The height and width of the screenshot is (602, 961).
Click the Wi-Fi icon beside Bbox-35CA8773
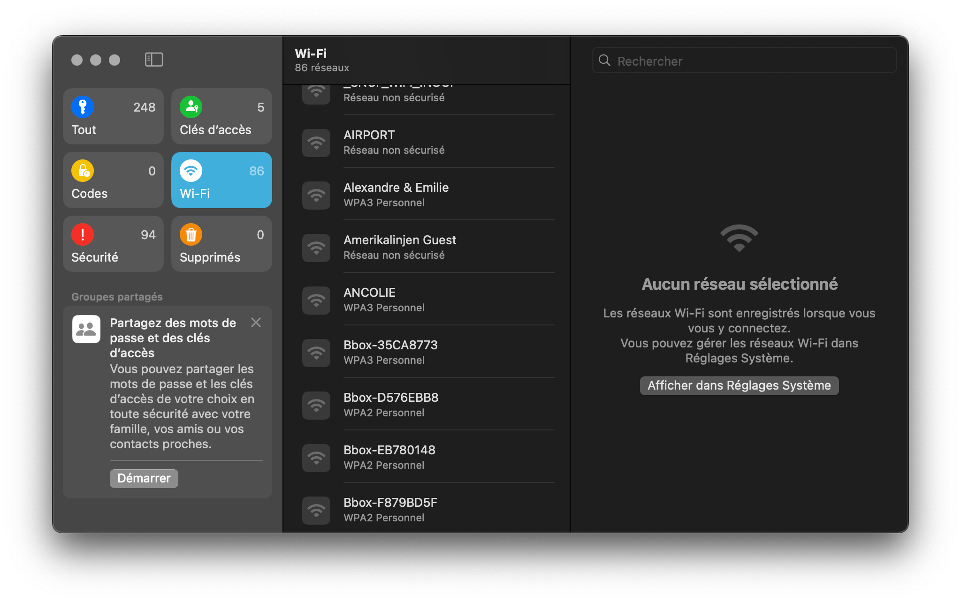316,353
